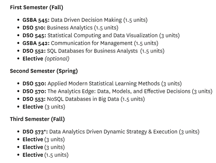216x163 pixels.
Task: Click DSO 570 The Analytics Edge entry
Action: (117, 91)
